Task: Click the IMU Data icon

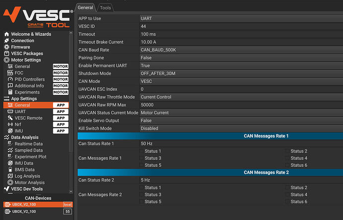Action: (x=10, y=163)
